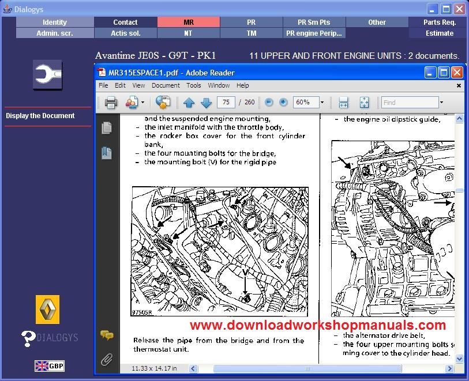This screenshot has height=381, width=469.
Task: Select the Parts Req. tab
Action: click(x=440, y=22)
